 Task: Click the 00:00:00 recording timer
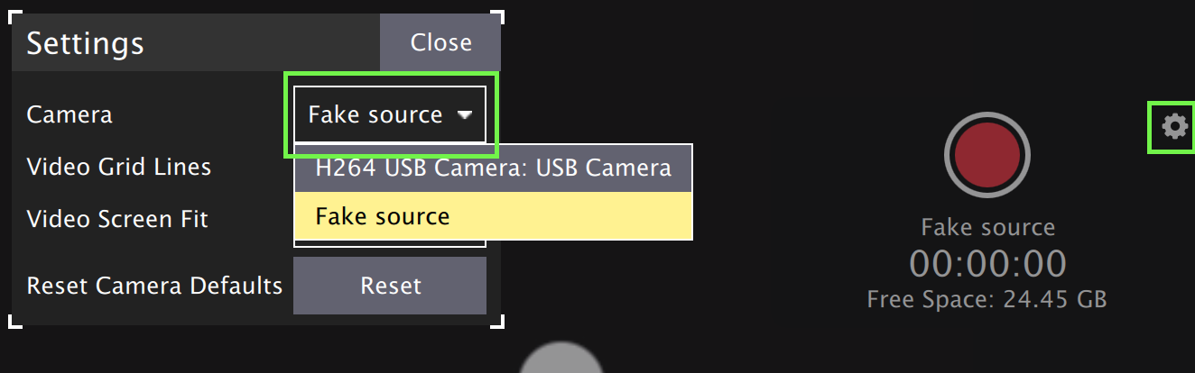click(x=987, y=264)
